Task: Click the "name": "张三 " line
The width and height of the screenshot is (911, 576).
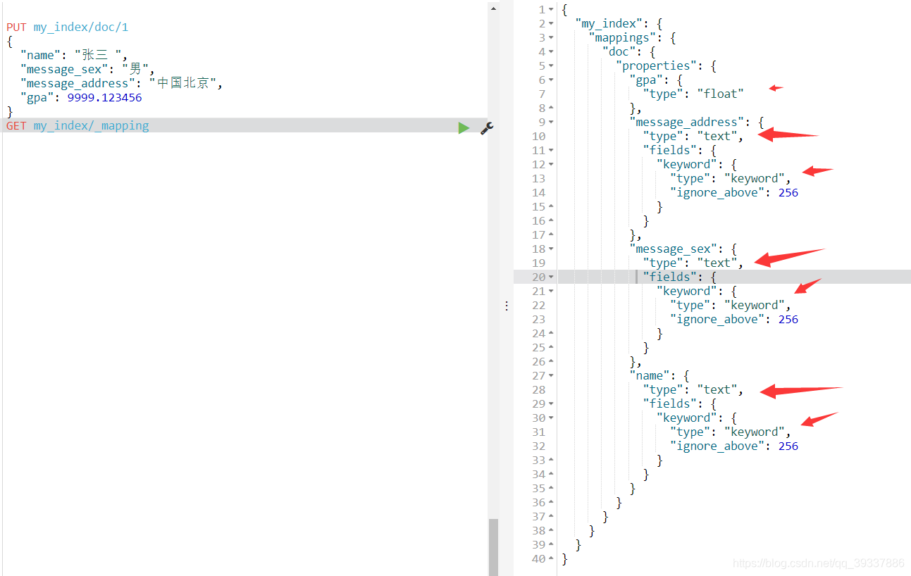Action: 74,56
